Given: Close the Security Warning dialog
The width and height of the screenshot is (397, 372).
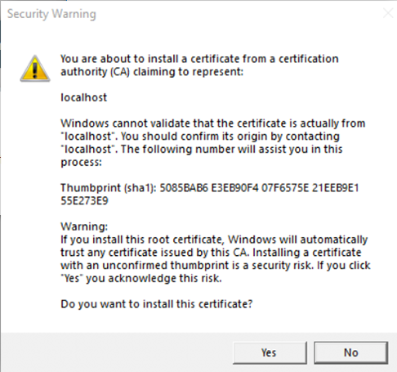Looking at the screenshot, I should point(388,13).
